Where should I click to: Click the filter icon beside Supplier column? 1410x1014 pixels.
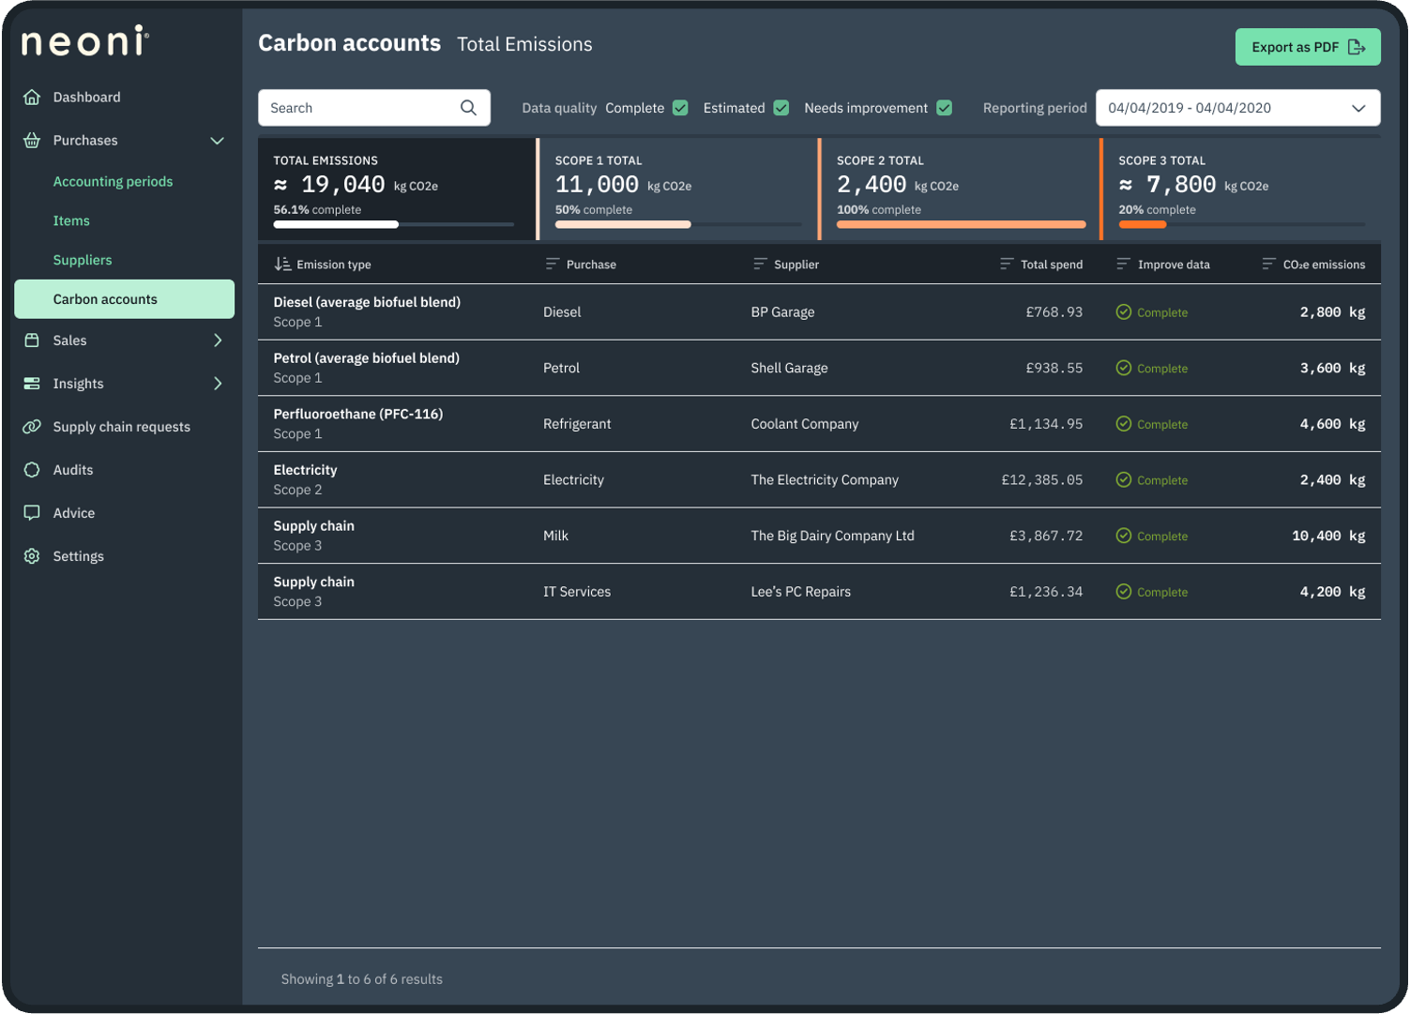[x=760, y=265]
